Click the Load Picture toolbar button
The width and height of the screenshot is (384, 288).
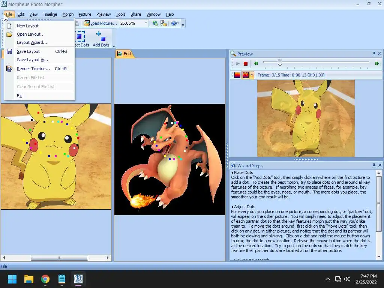coord(100,23)
